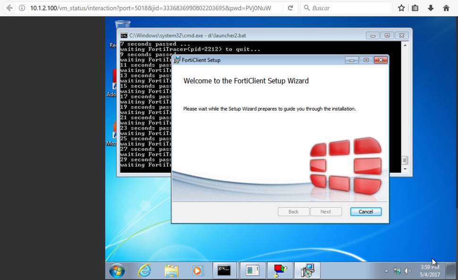The width and height of the screenshot is (458, 280).
Task: Open Windows Explorer from the taskbar
Action: point(171,271)
